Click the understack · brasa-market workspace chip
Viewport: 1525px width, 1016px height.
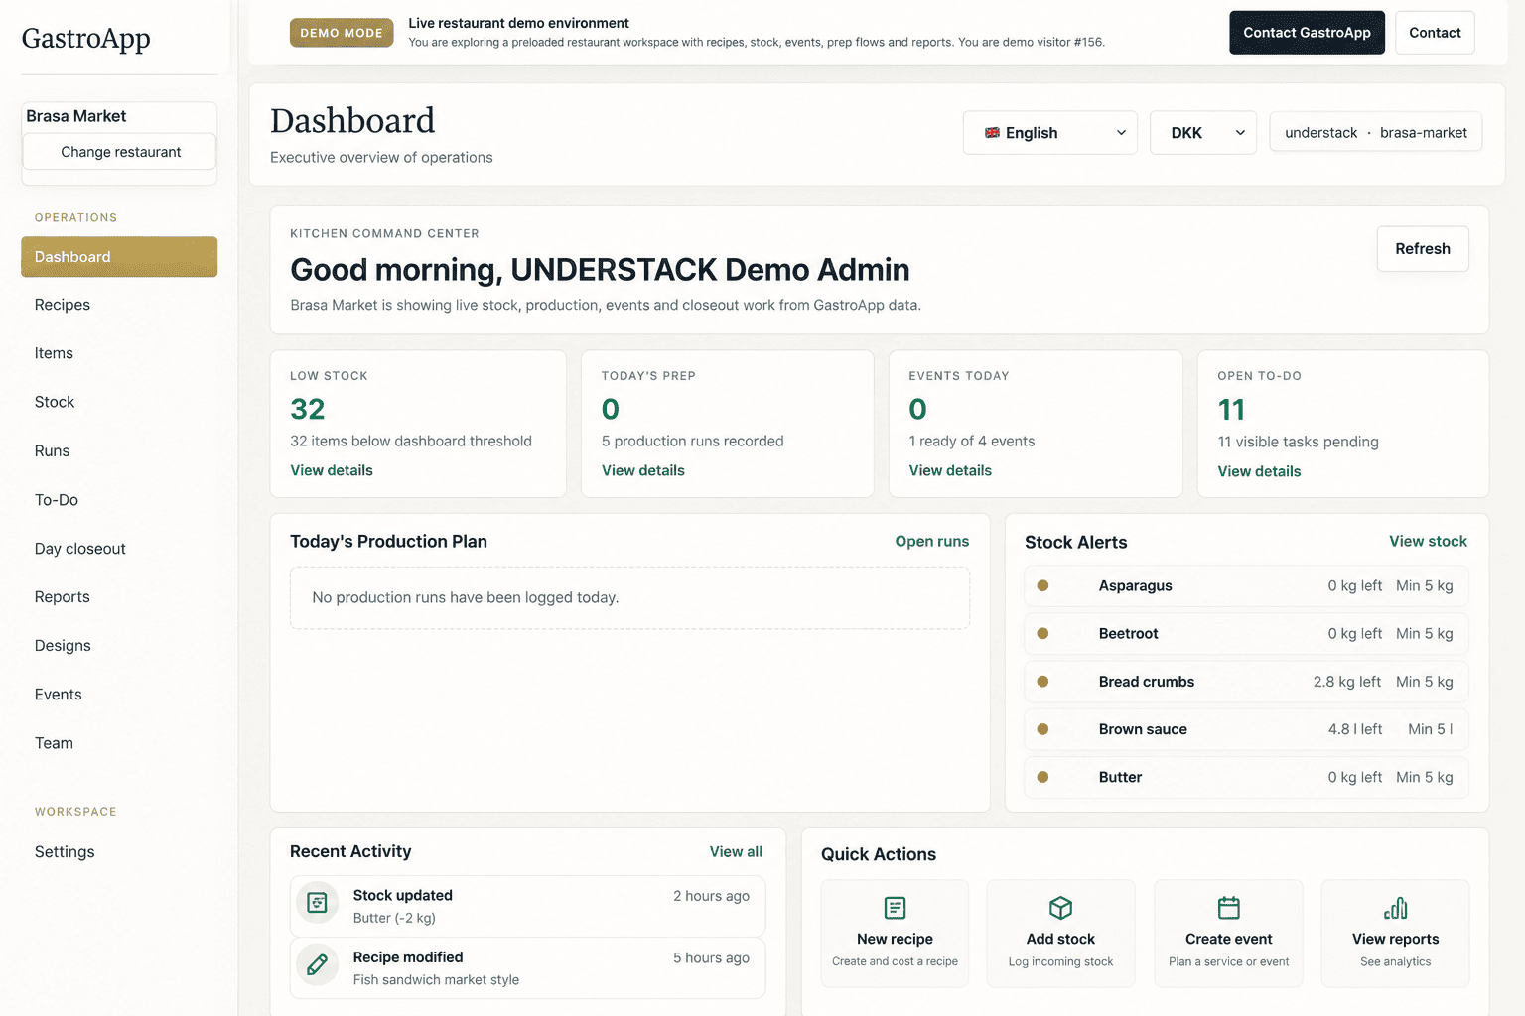click(x=1376, y=133)
